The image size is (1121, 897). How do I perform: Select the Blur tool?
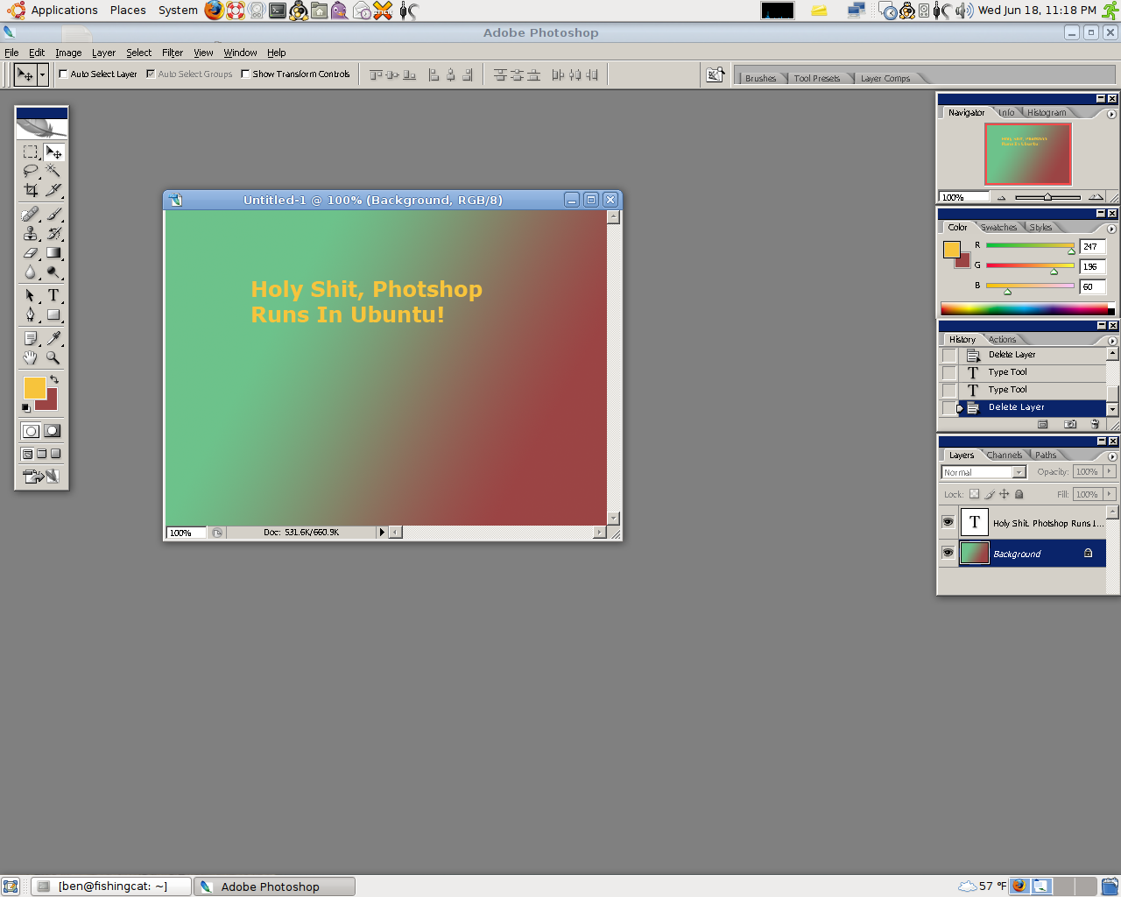(31, 272)
